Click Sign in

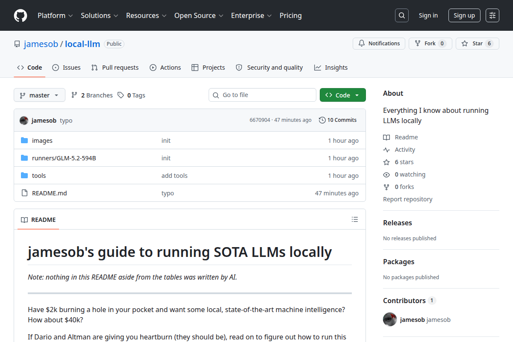[428, 15]
